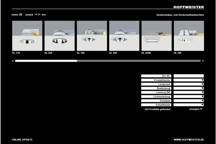
Task: Click the right arrow of the product scrollbar
Action: (203, 61)
